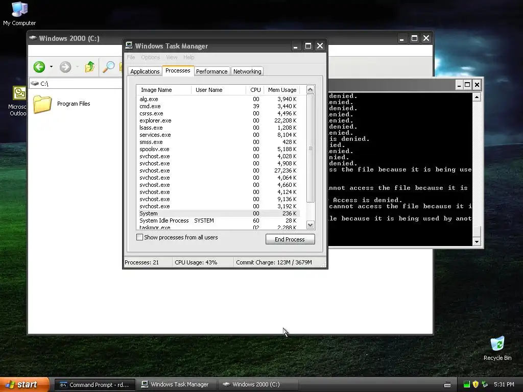Screen dimensions: 523x392
Task: Click the keyboard icon in the taskbar
Action: pos(447,385)
